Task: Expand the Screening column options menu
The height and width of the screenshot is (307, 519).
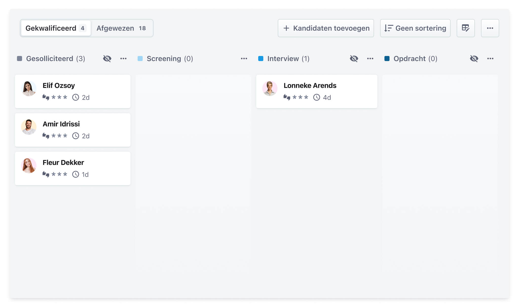Action: point(244,59)
